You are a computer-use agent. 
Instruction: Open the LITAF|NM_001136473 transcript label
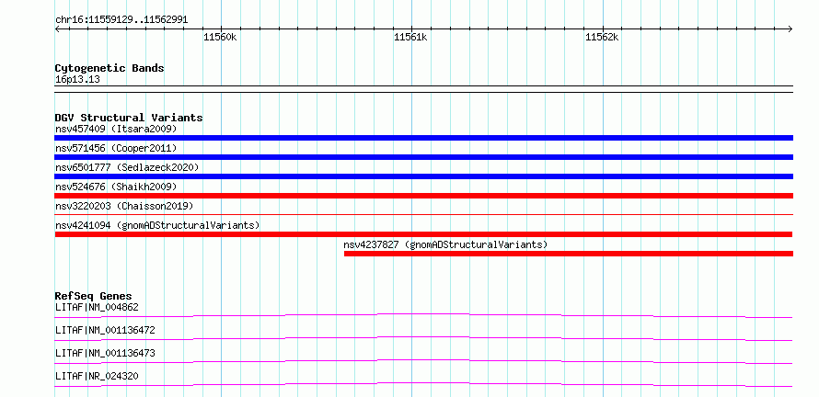pos(105,353)
